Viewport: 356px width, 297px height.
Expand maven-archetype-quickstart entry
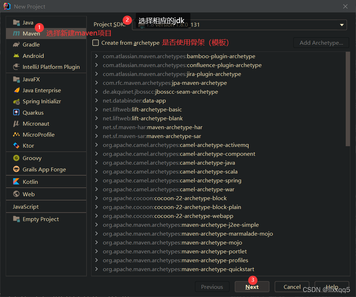point(96,269)
